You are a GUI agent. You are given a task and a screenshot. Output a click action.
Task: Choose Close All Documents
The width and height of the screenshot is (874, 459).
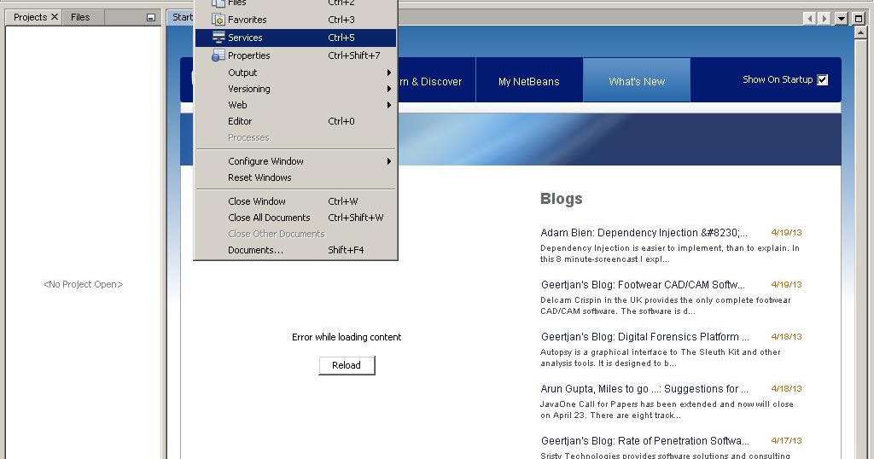click(295, 218)
